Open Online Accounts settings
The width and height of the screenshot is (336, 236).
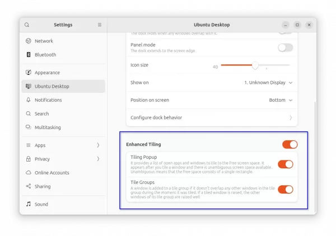[63, 173]
